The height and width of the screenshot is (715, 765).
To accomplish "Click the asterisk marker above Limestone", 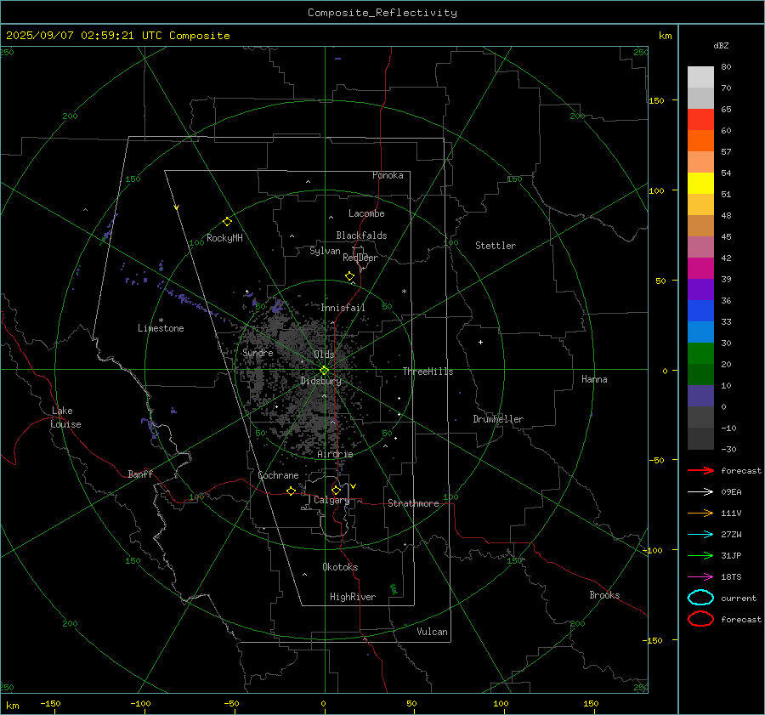I will click(161, 321).
